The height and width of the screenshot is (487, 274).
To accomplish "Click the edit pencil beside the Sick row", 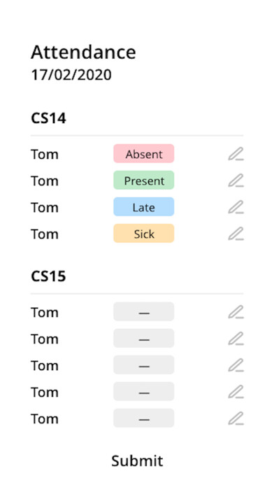I will pos(236,234).
